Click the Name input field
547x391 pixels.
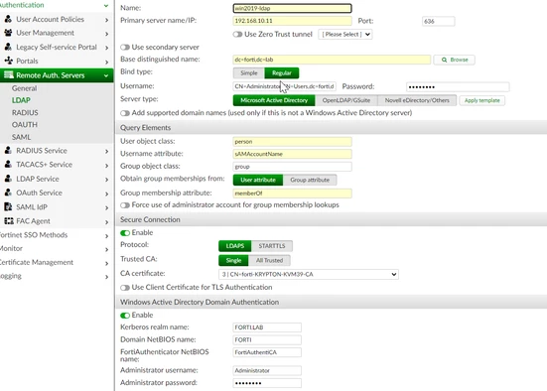click(x=292, y=8)
